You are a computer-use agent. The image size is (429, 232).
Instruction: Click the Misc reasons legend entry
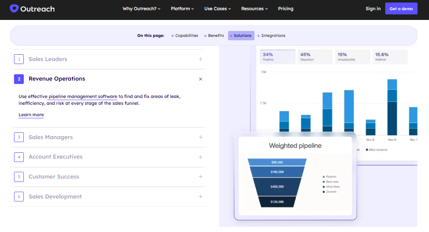click(376, 150)
